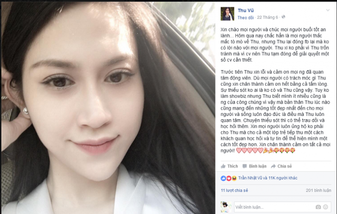
Task: Open emoji picker smiley icon
Action: coord(326,207)
